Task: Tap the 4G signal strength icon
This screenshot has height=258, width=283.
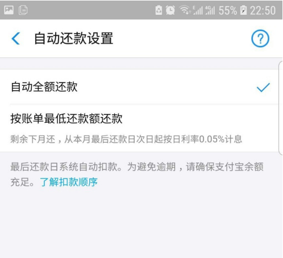Action: tap(210, 10)
